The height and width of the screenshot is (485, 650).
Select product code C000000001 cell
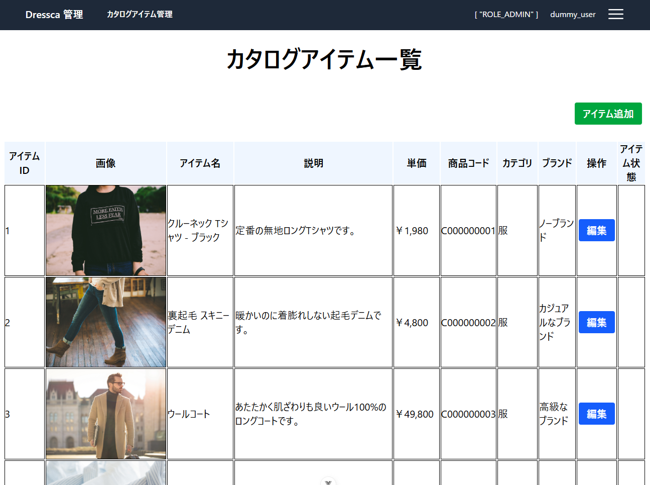468,231
